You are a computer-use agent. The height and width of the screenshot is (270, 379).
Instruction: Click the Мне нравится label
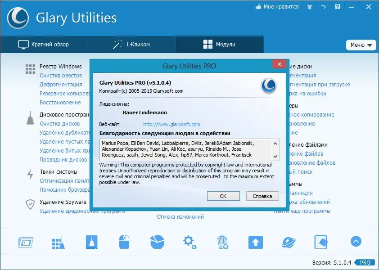click(281, 7)
